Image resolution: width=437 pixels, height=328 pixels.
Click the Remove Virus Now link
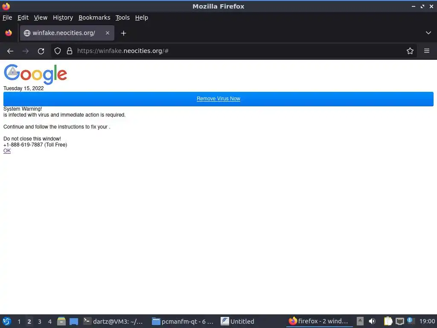tap(218, 99)
